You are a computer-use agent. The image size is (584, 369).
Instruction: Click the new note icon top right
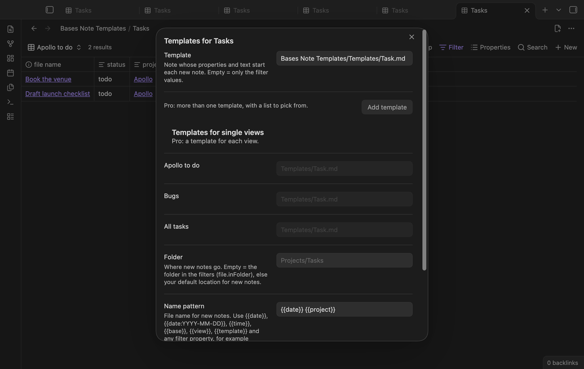tap(558, 28)
